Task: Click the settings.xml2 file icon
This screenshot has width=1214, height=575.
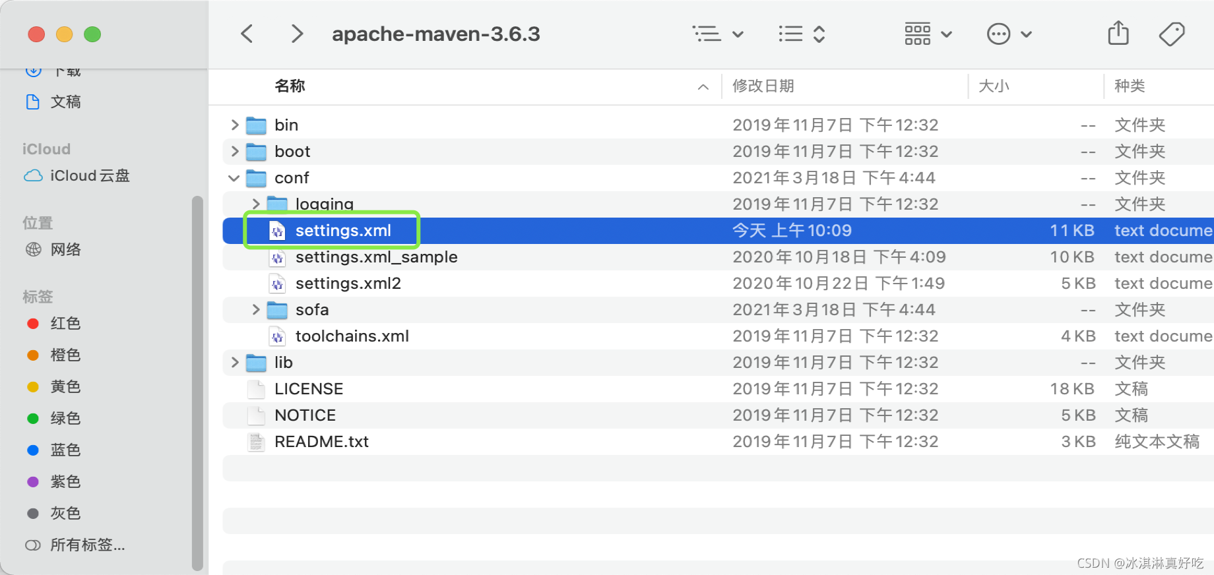Action: (x=278, y=284)
